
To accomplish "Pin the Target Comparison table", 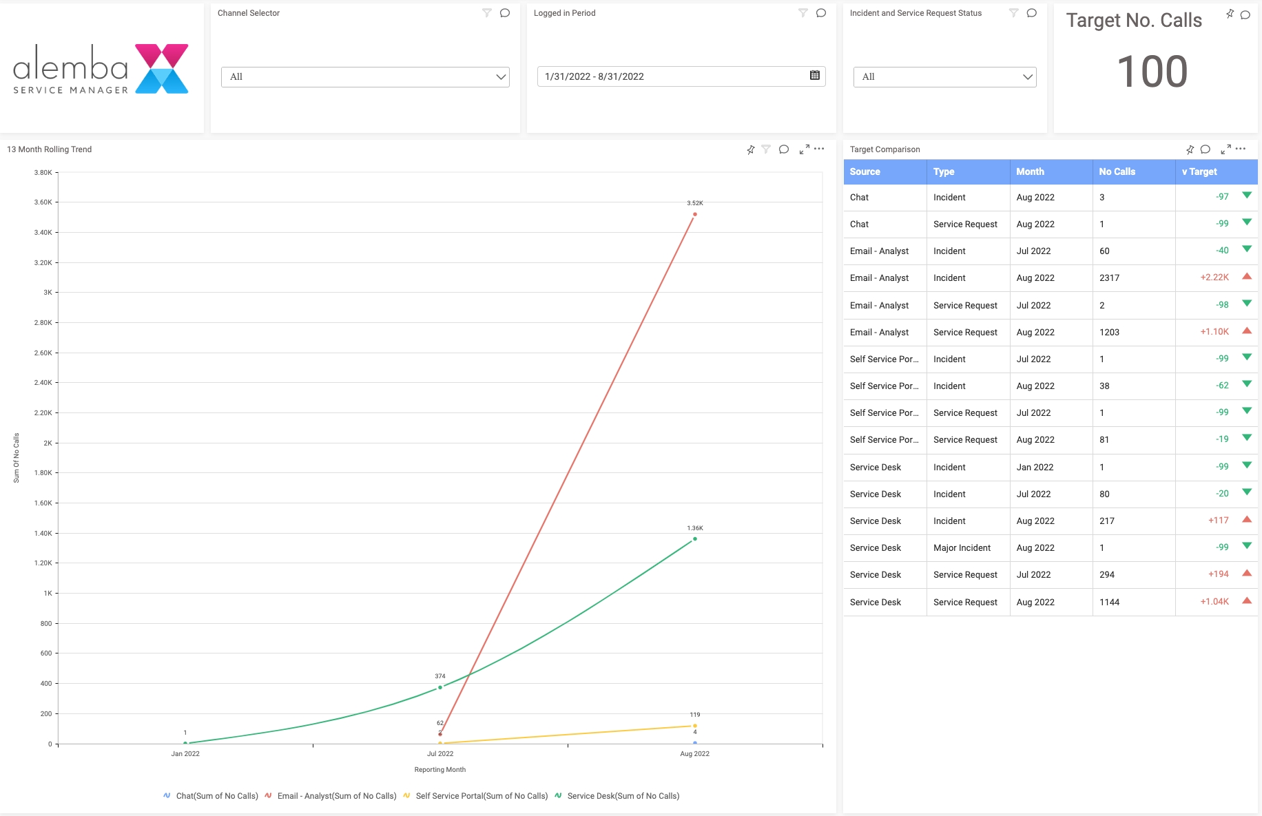I will [x=1190, y=149].
